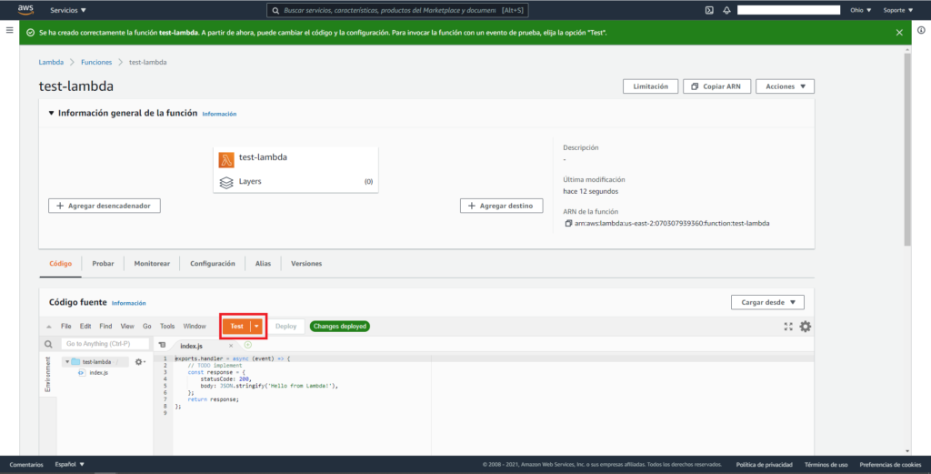Open the AWS home logo
This screenshot has width=931, height=474.
click(25, 9)
